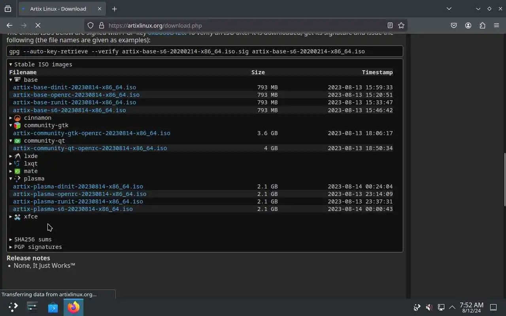Open Firefox View (recent browsing) icon
Viewport: 506px width, 316px height.
(8, 9)
